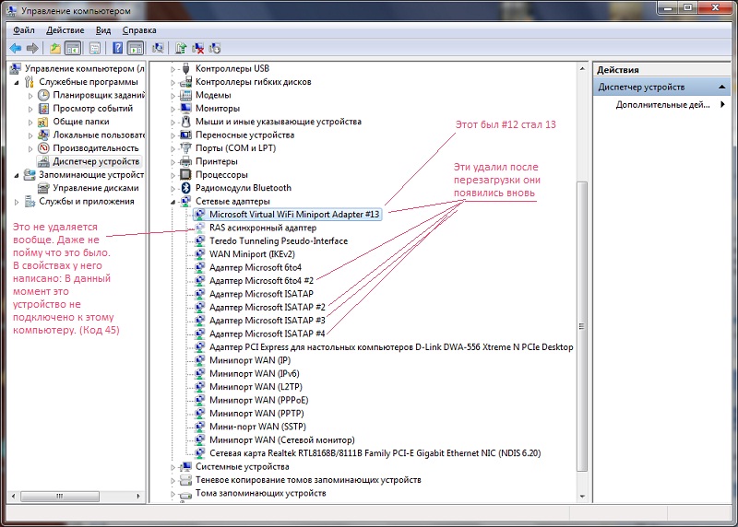Open the Действие menu

[65, 30]
